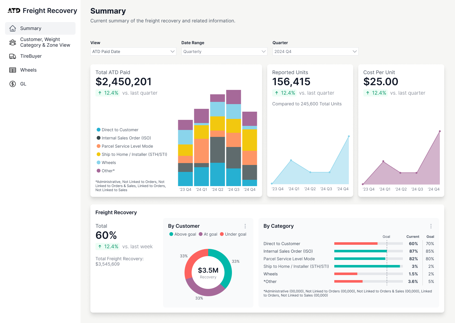The height and width of the screenshot is (323, 455).
Task: Toggle the Ship to Home / Installer legend dot
Action: pos(99,154)
